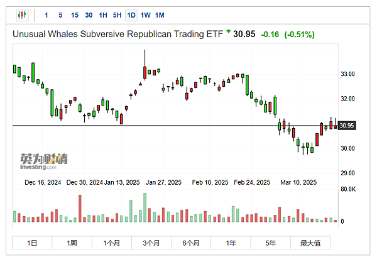Set range to 1个月

[x=112, y=243]
